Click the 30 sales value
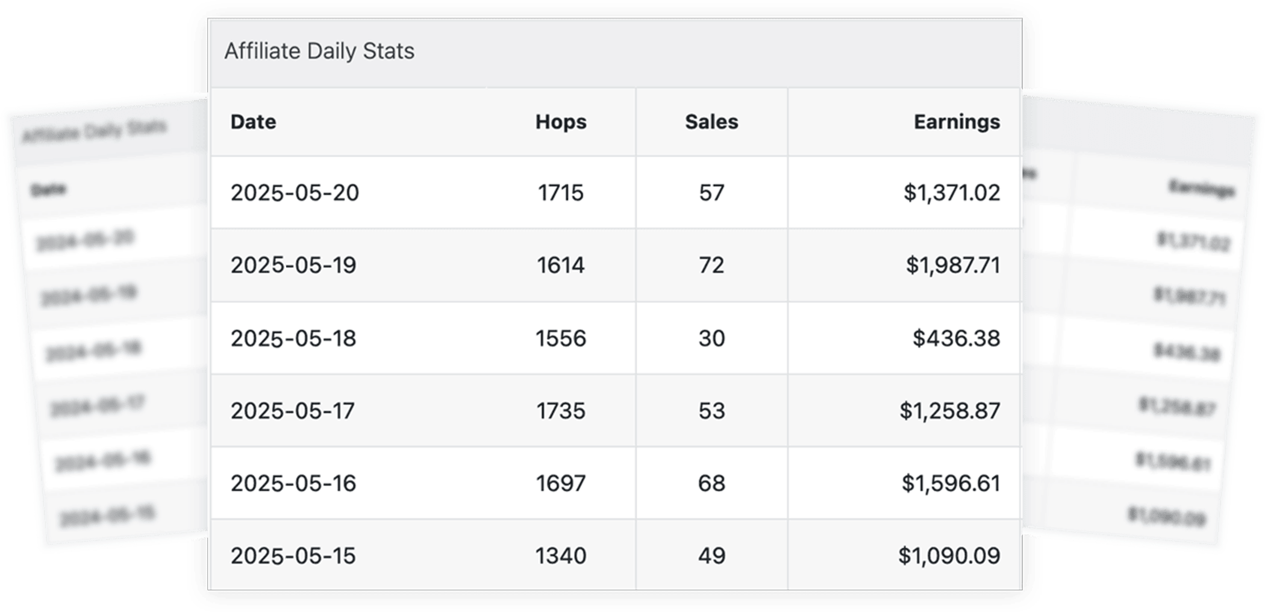This screenshot has width=1265, height=612. 711,338
